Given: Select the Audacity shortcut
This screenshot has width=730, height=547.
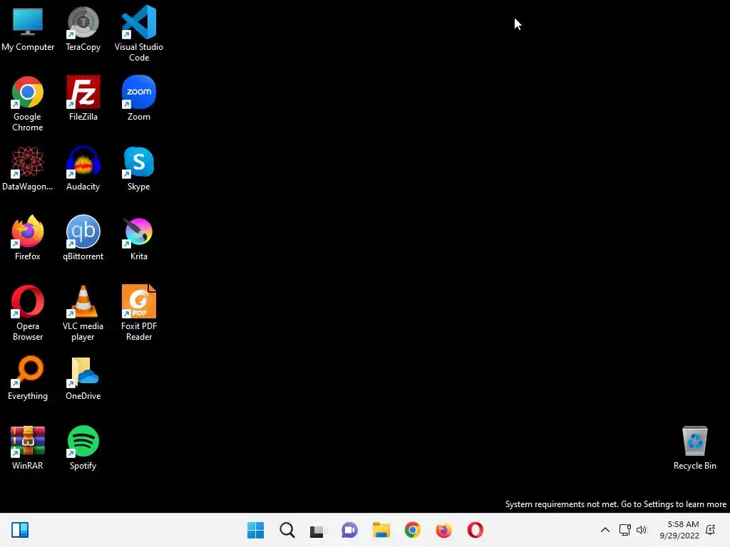Looking at the screenshot, I should pos(83,168).
